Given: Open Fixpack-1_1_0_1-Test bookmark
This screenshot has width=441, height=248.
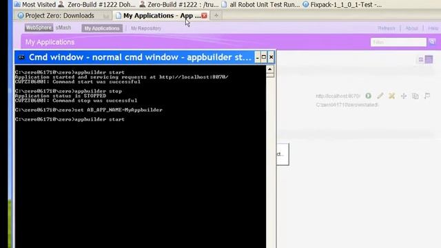Looking at the screenshot, I should point(342,5).
